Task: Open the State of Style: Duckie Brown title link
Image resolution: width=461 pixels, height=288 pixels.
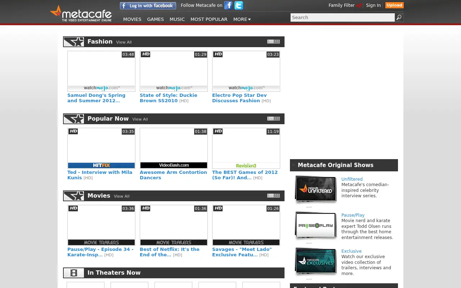Action: click(169, 98)
